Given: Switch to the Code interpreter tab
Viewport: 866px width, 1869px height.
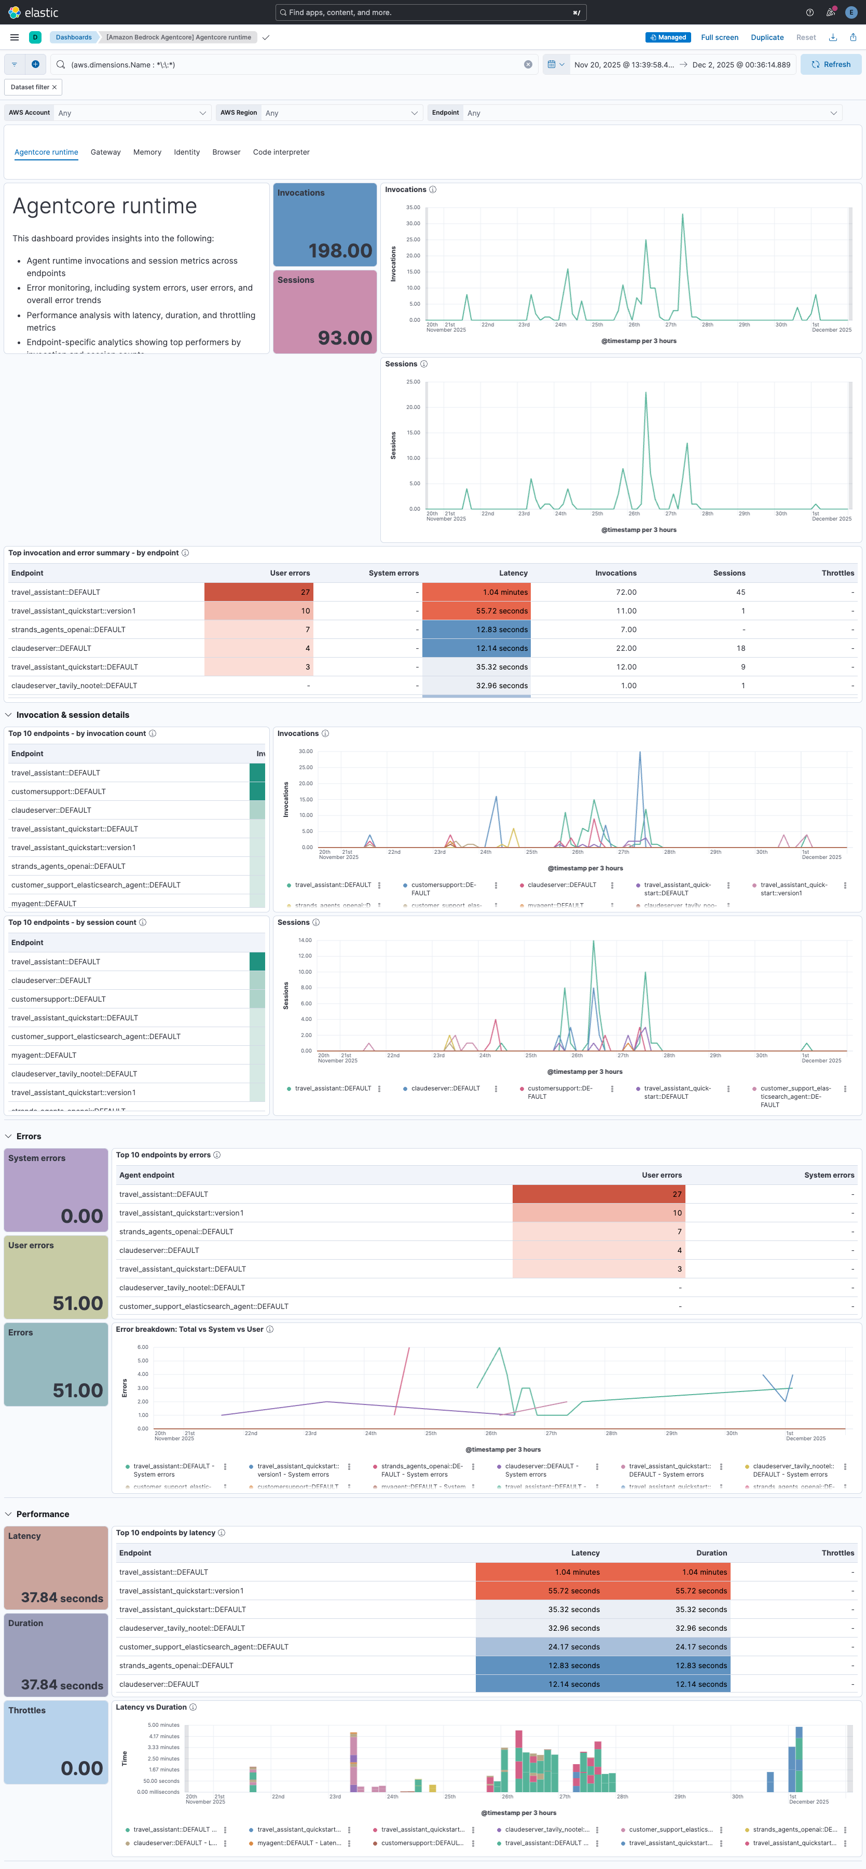Looking at the screenshot, I should 281,153.
